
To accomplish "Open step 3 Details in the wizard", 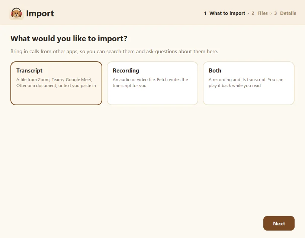I will click(x=285, y=13).
